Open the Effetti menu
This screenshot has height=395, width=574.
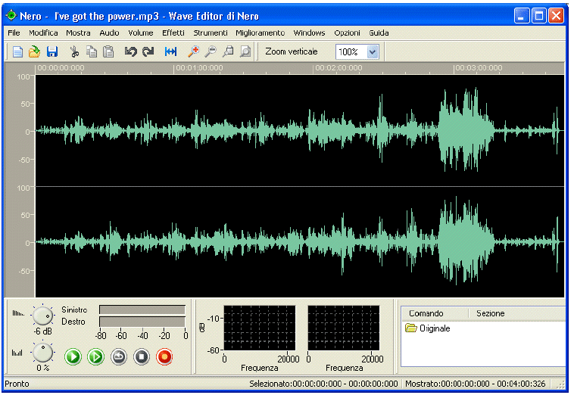coord(173,33)
